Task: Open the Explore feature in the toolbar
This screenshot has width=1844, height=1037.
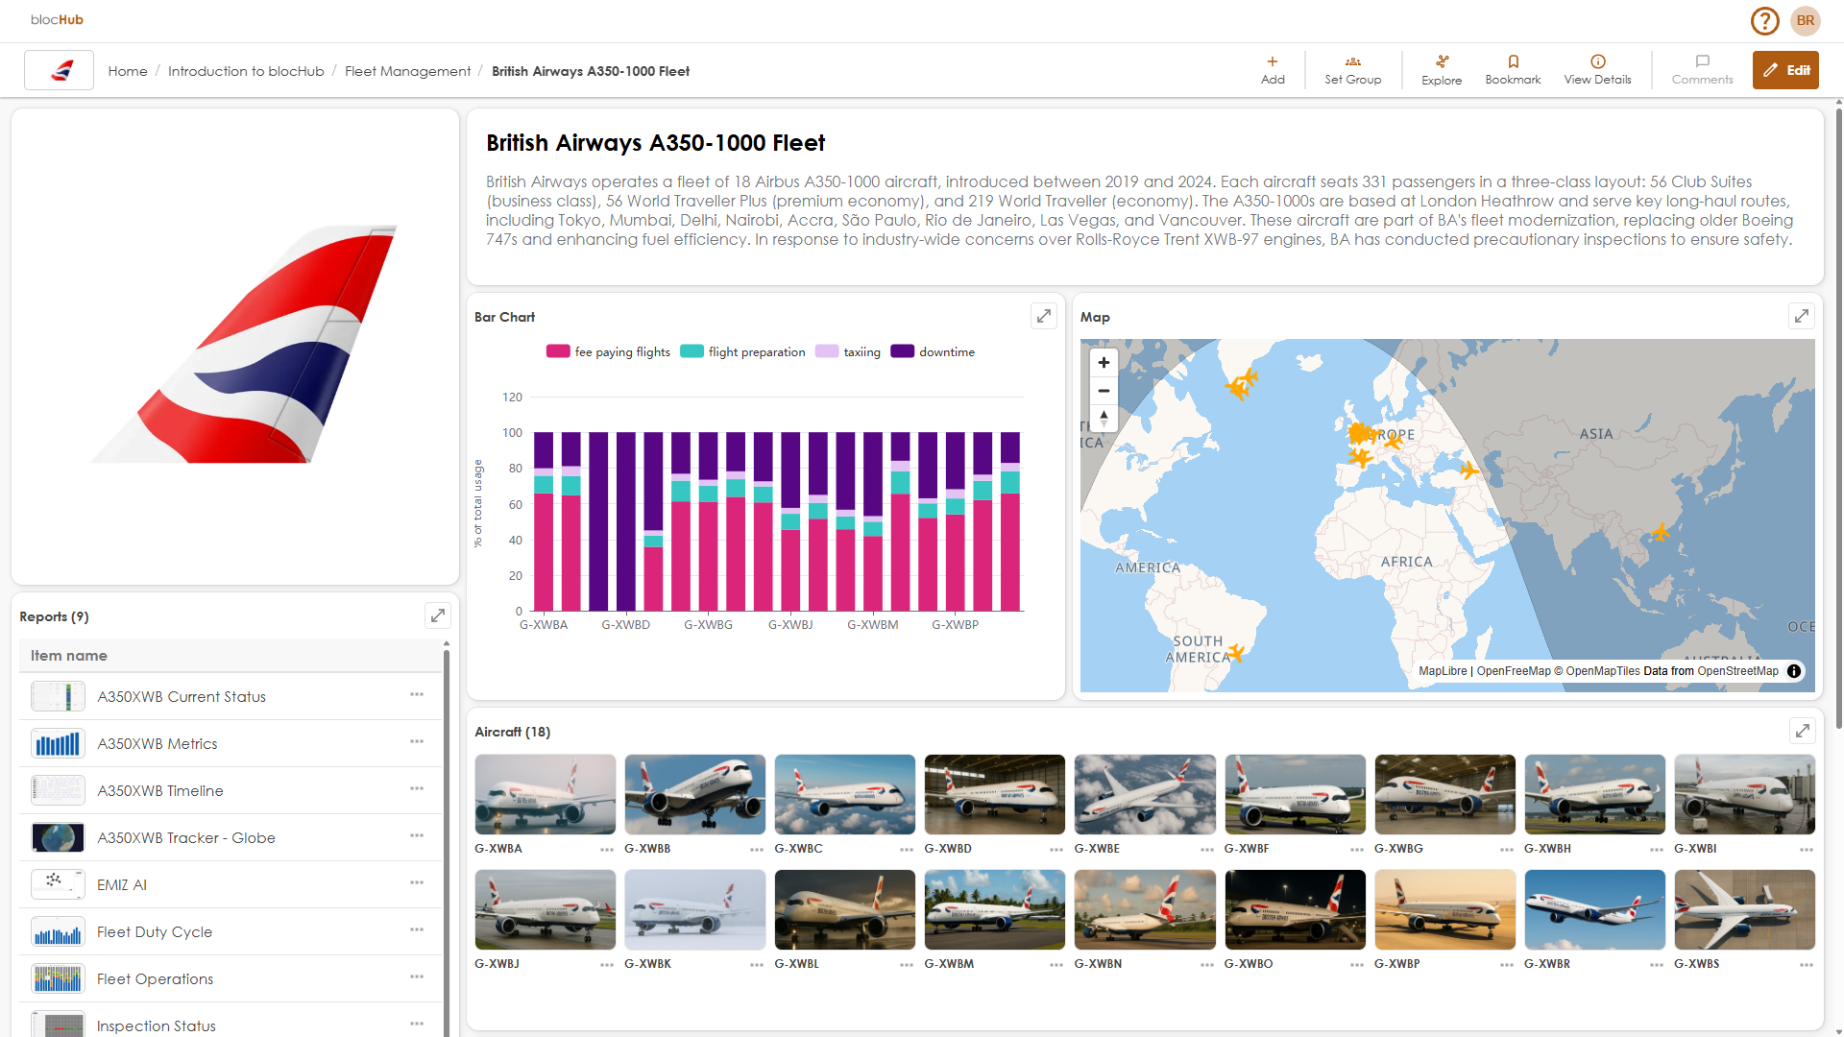Action: (1441, 69)
